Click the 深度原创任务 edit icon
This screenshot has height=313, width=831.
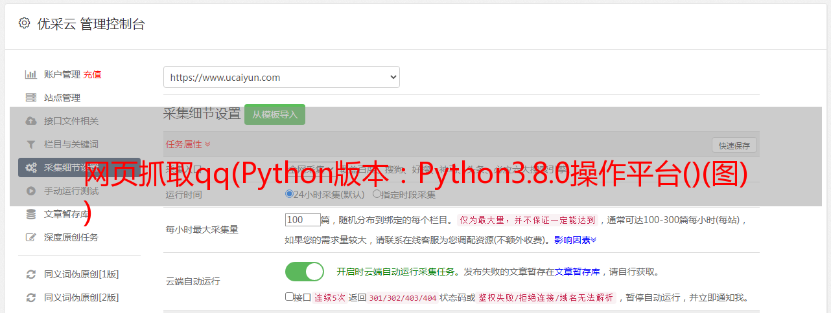pos(30,237)
